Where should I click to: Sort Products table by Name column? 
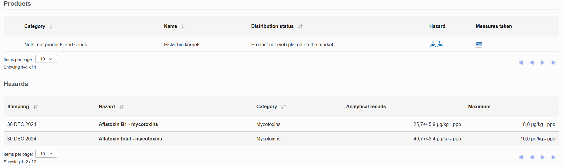click(184, 26)
